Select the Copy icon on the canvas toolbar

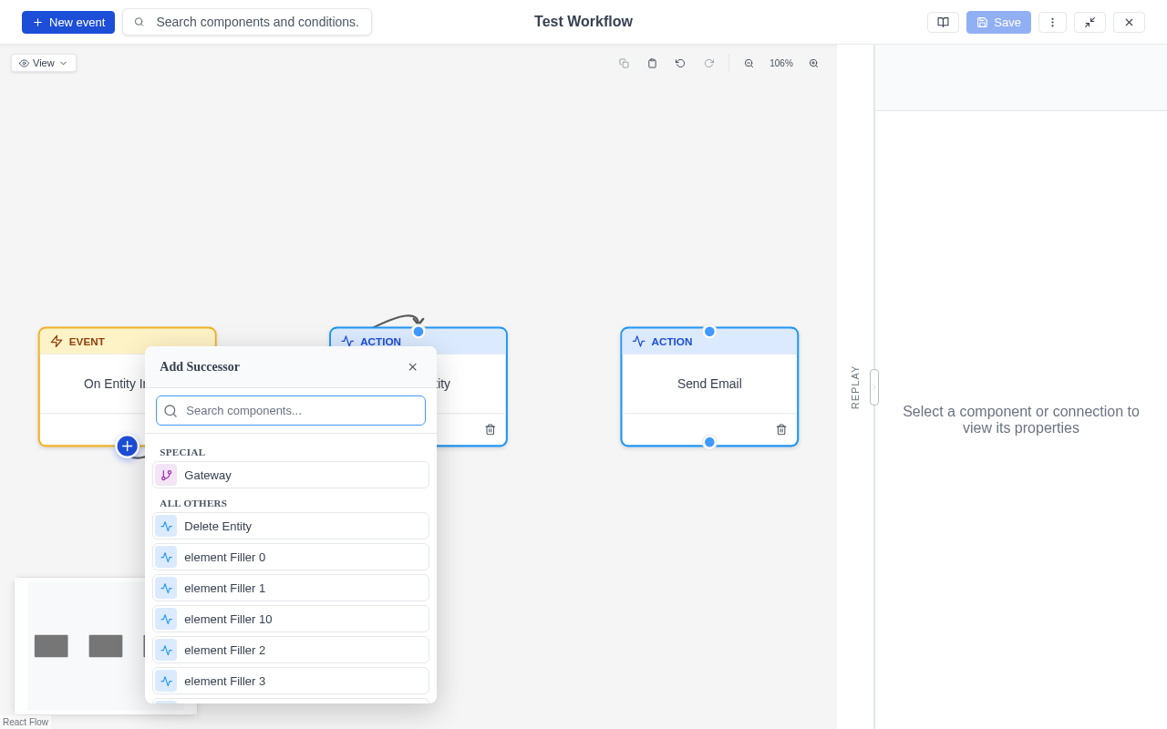click(624, 63)
